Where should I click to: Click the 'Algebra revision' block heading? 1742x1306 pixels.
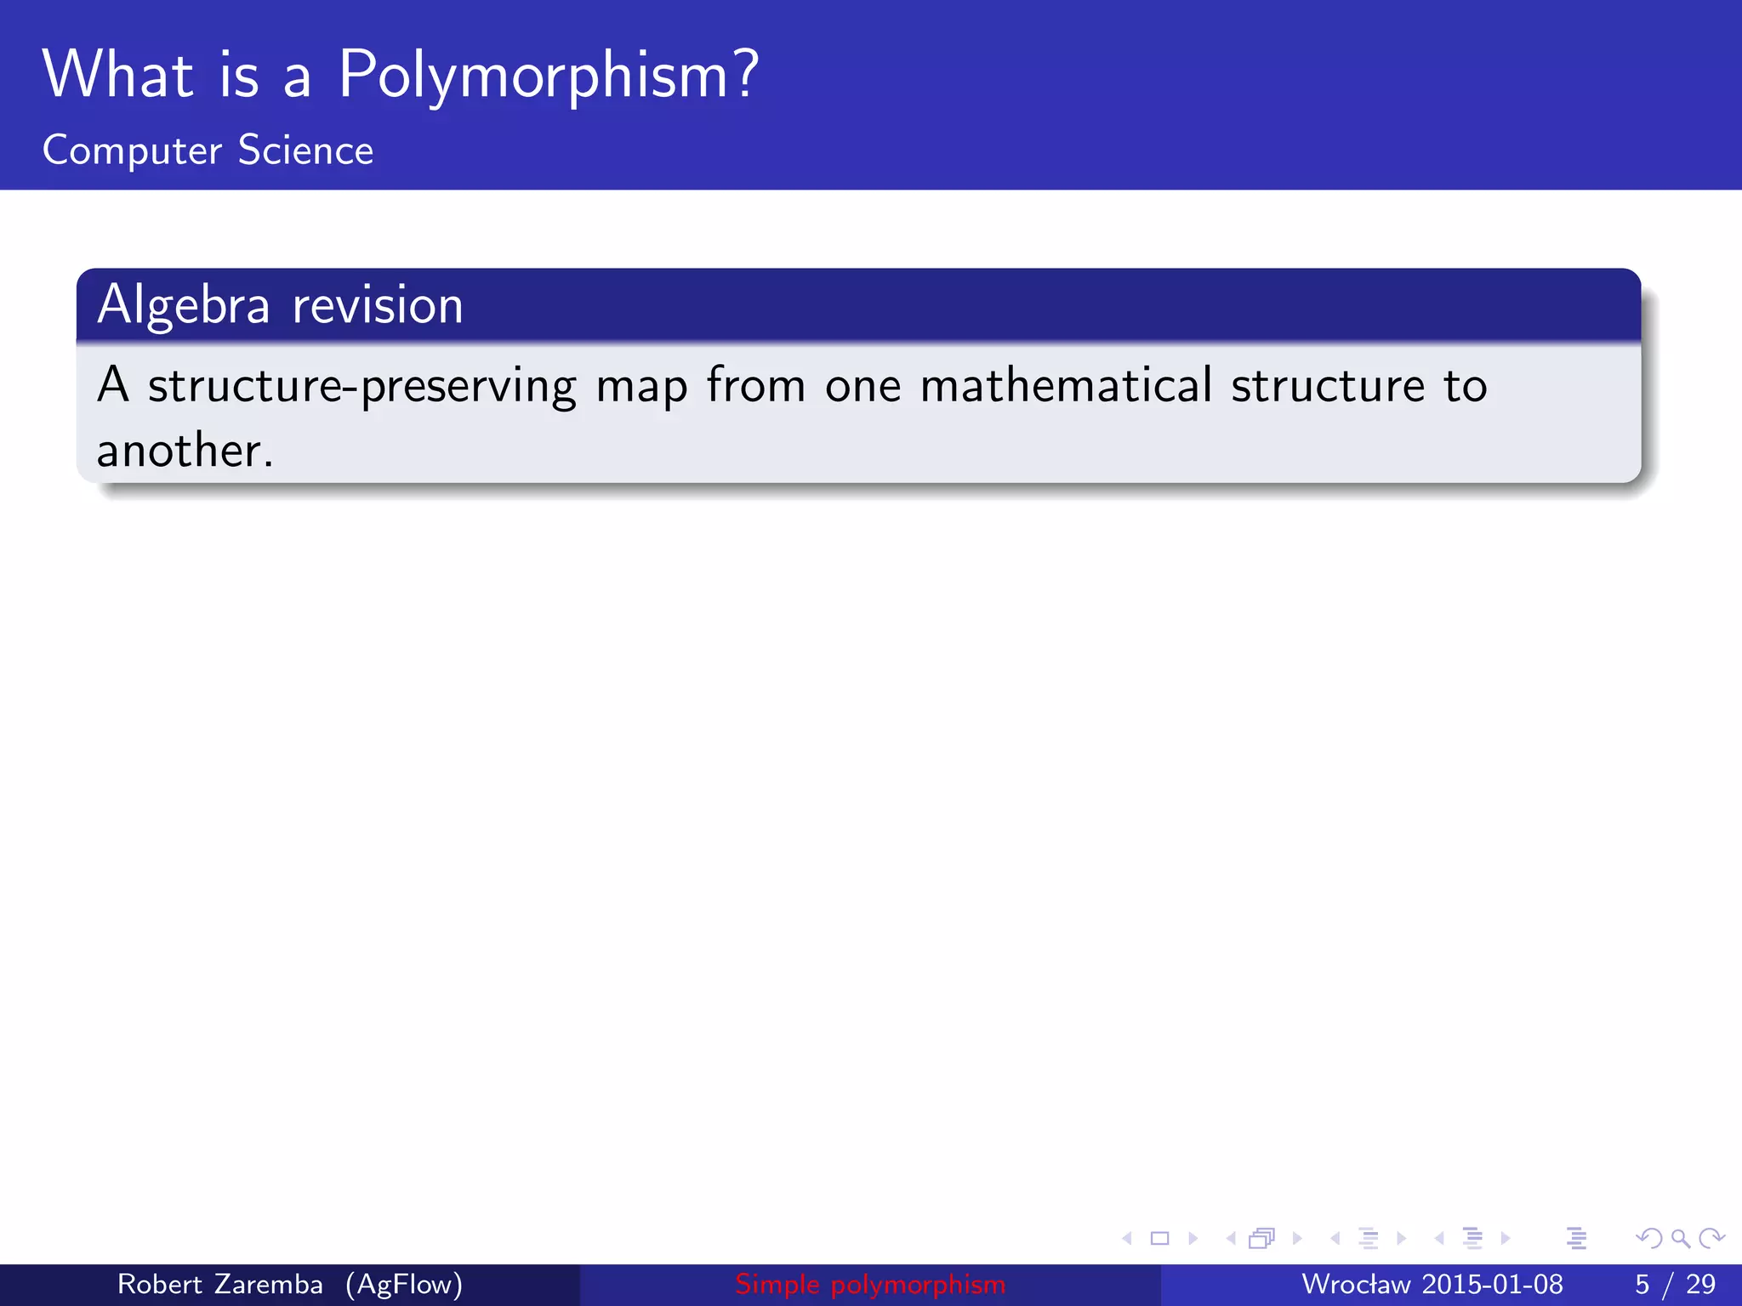point(281,304)
